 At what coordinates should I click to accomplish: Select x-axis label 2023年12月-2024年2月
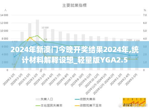click(104, 84)
